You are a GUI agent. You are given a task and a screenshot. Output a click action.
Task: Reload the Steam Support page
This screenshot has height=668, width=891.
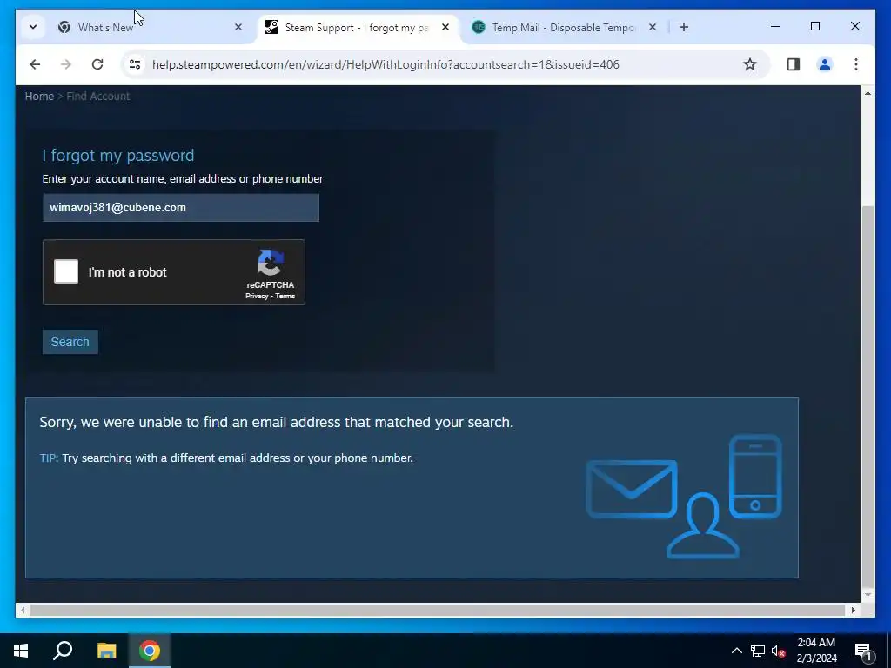point(97,64)
